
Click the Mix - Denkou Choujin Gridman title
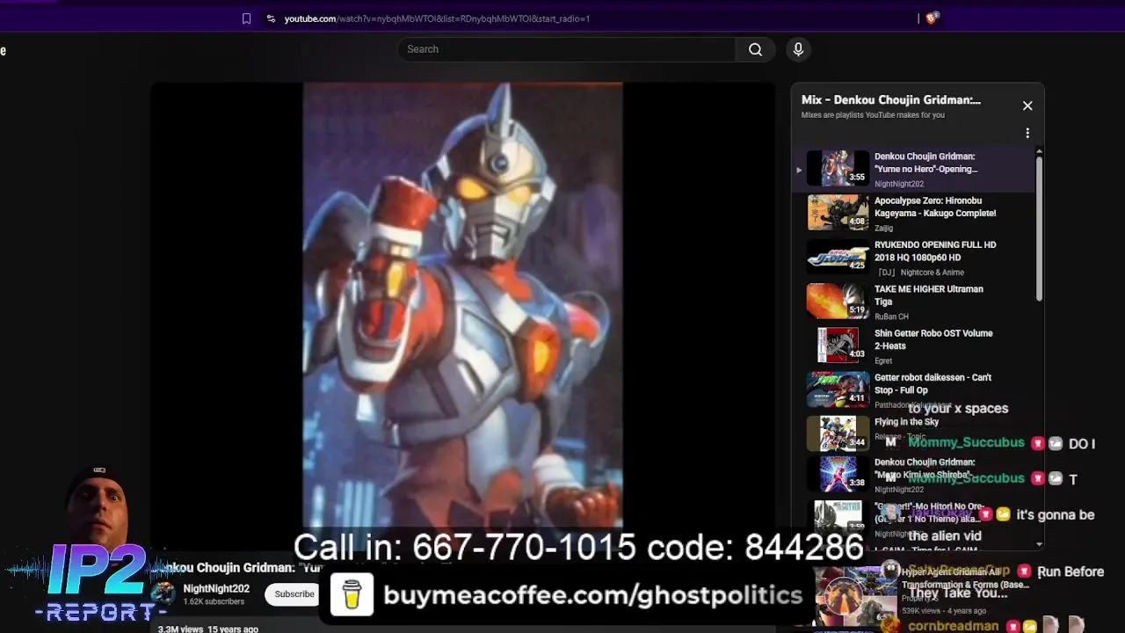click(890, 100)
